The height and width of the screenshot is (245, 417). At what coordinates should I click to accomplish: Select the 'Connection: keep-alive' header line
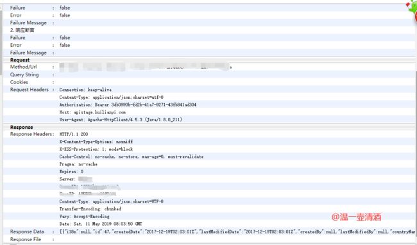pos(85,90)
